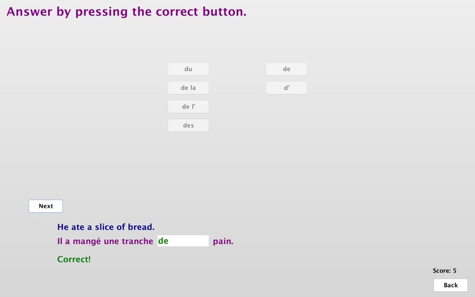475x297 pixels.
Task: Focus the answer field containing 'de'
Action: (183, 241)
